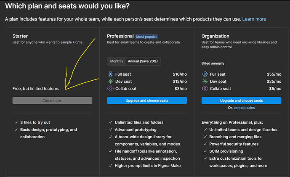
Task: Click Best for anyone who wants to sample Figma
Action: click(47, 42)
